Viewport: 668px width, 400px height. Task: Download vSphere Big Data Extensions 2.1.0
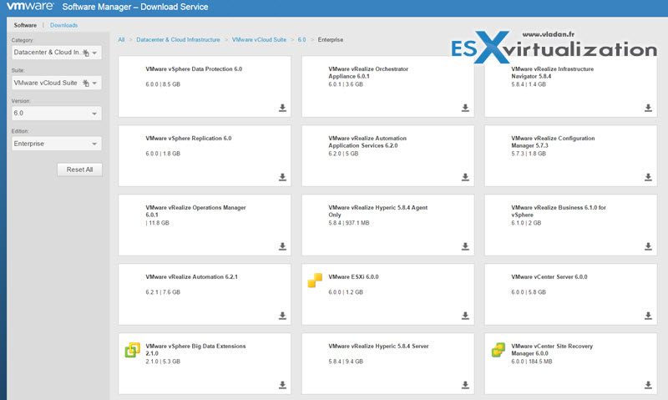tap(282, 385)
